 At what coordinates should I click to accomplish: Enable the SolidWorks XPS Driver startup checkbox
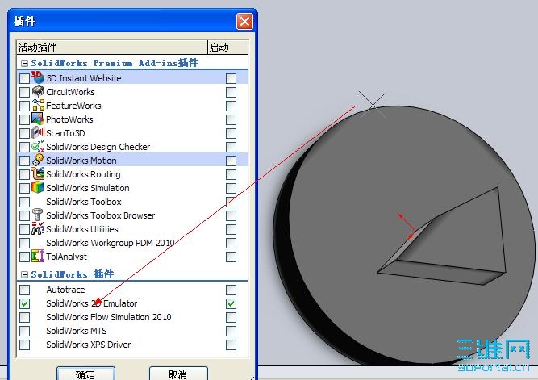pyautogui.click(x=231, y=345)
